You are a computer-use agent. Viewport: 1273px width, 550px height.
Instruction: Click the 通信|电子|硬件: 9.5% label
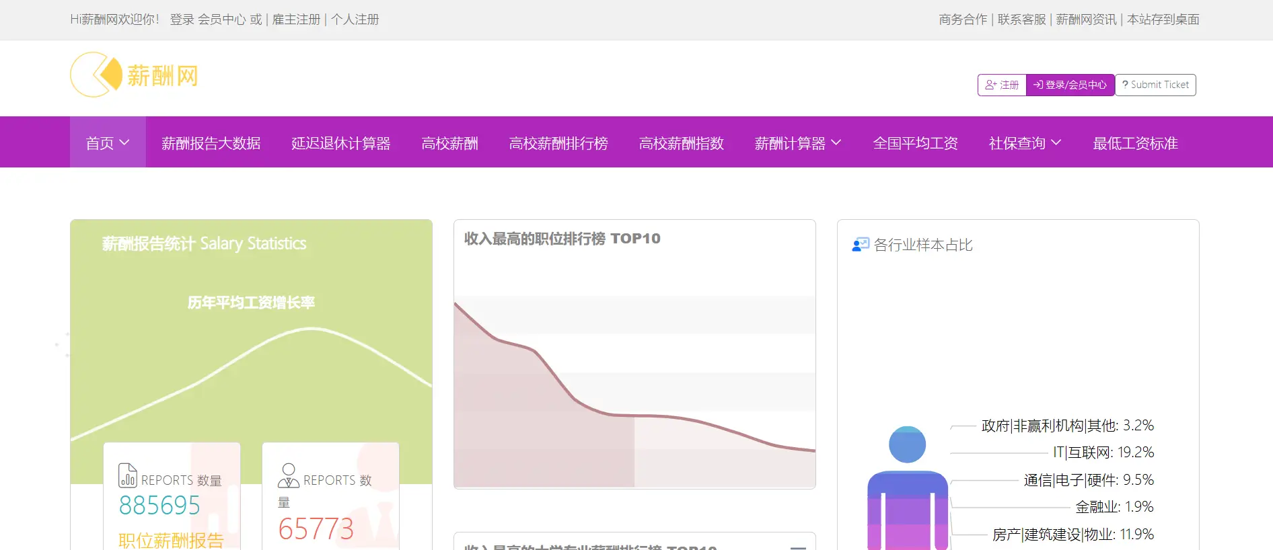coord(1089,480)
